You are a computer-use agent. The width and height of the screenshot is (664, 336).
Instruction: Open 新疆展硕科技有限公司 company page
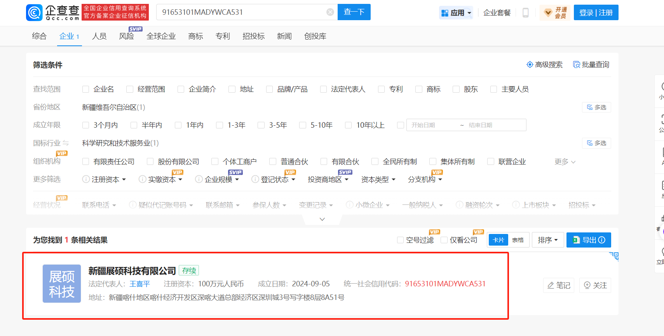coord(132,270)
